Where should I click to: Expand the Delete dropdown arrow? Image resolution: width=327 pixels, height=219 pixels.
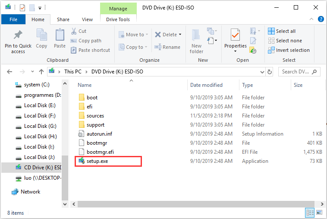pos(180,35)
